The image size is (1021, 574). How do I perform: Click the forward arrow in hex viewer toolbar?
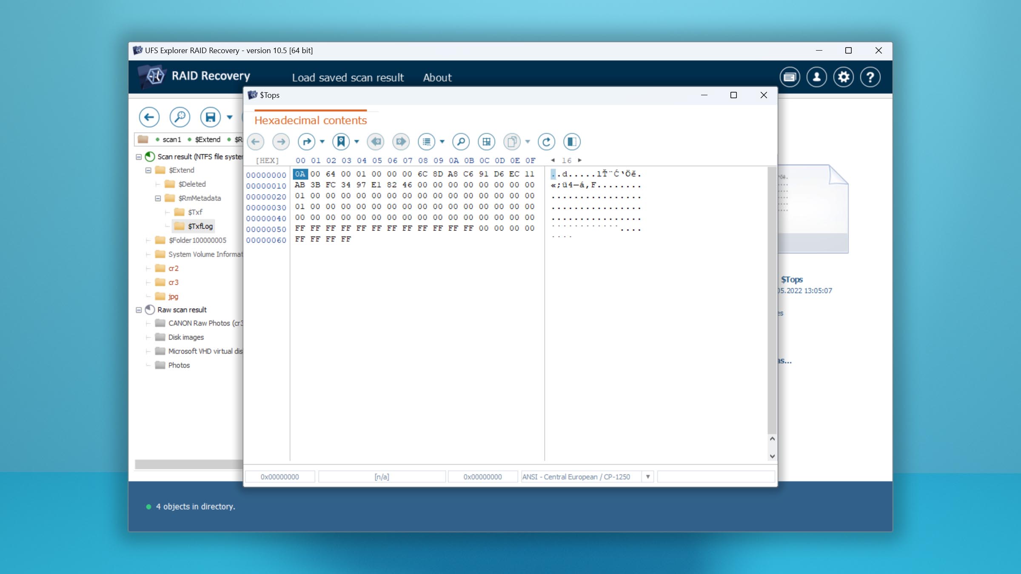281,142
